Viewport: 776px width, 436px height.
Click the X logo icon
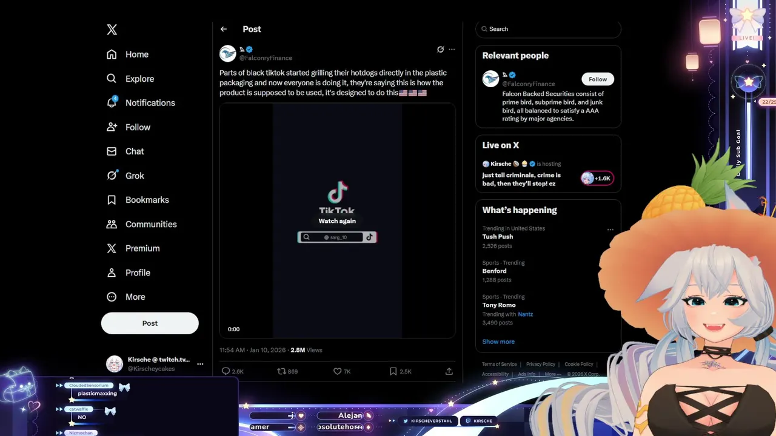coord(112,30)
